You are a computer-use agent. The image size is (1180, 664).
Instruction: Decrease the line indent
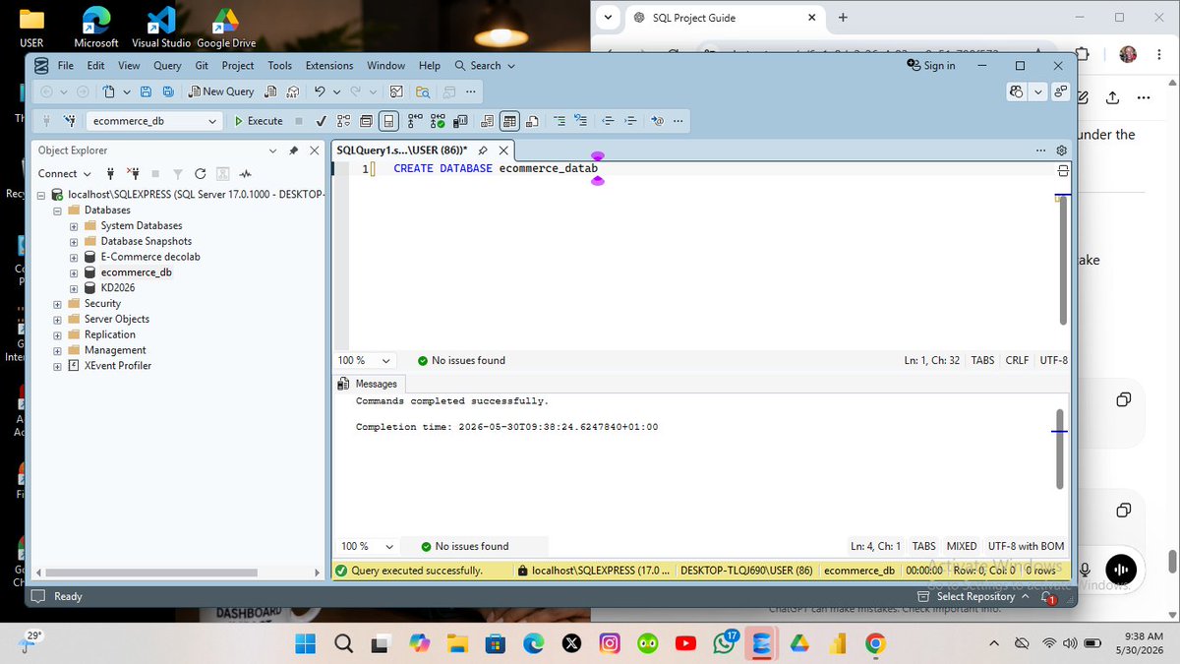pyautogui.click(x=609, y=121)
